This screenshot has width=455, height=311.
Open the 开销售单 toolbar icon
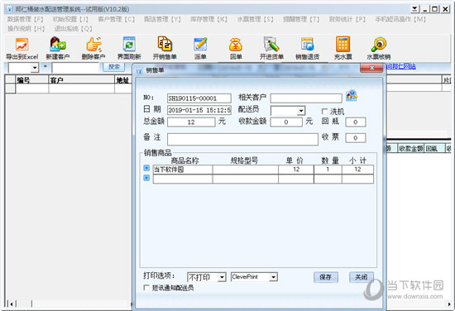[x=165, y=48]
